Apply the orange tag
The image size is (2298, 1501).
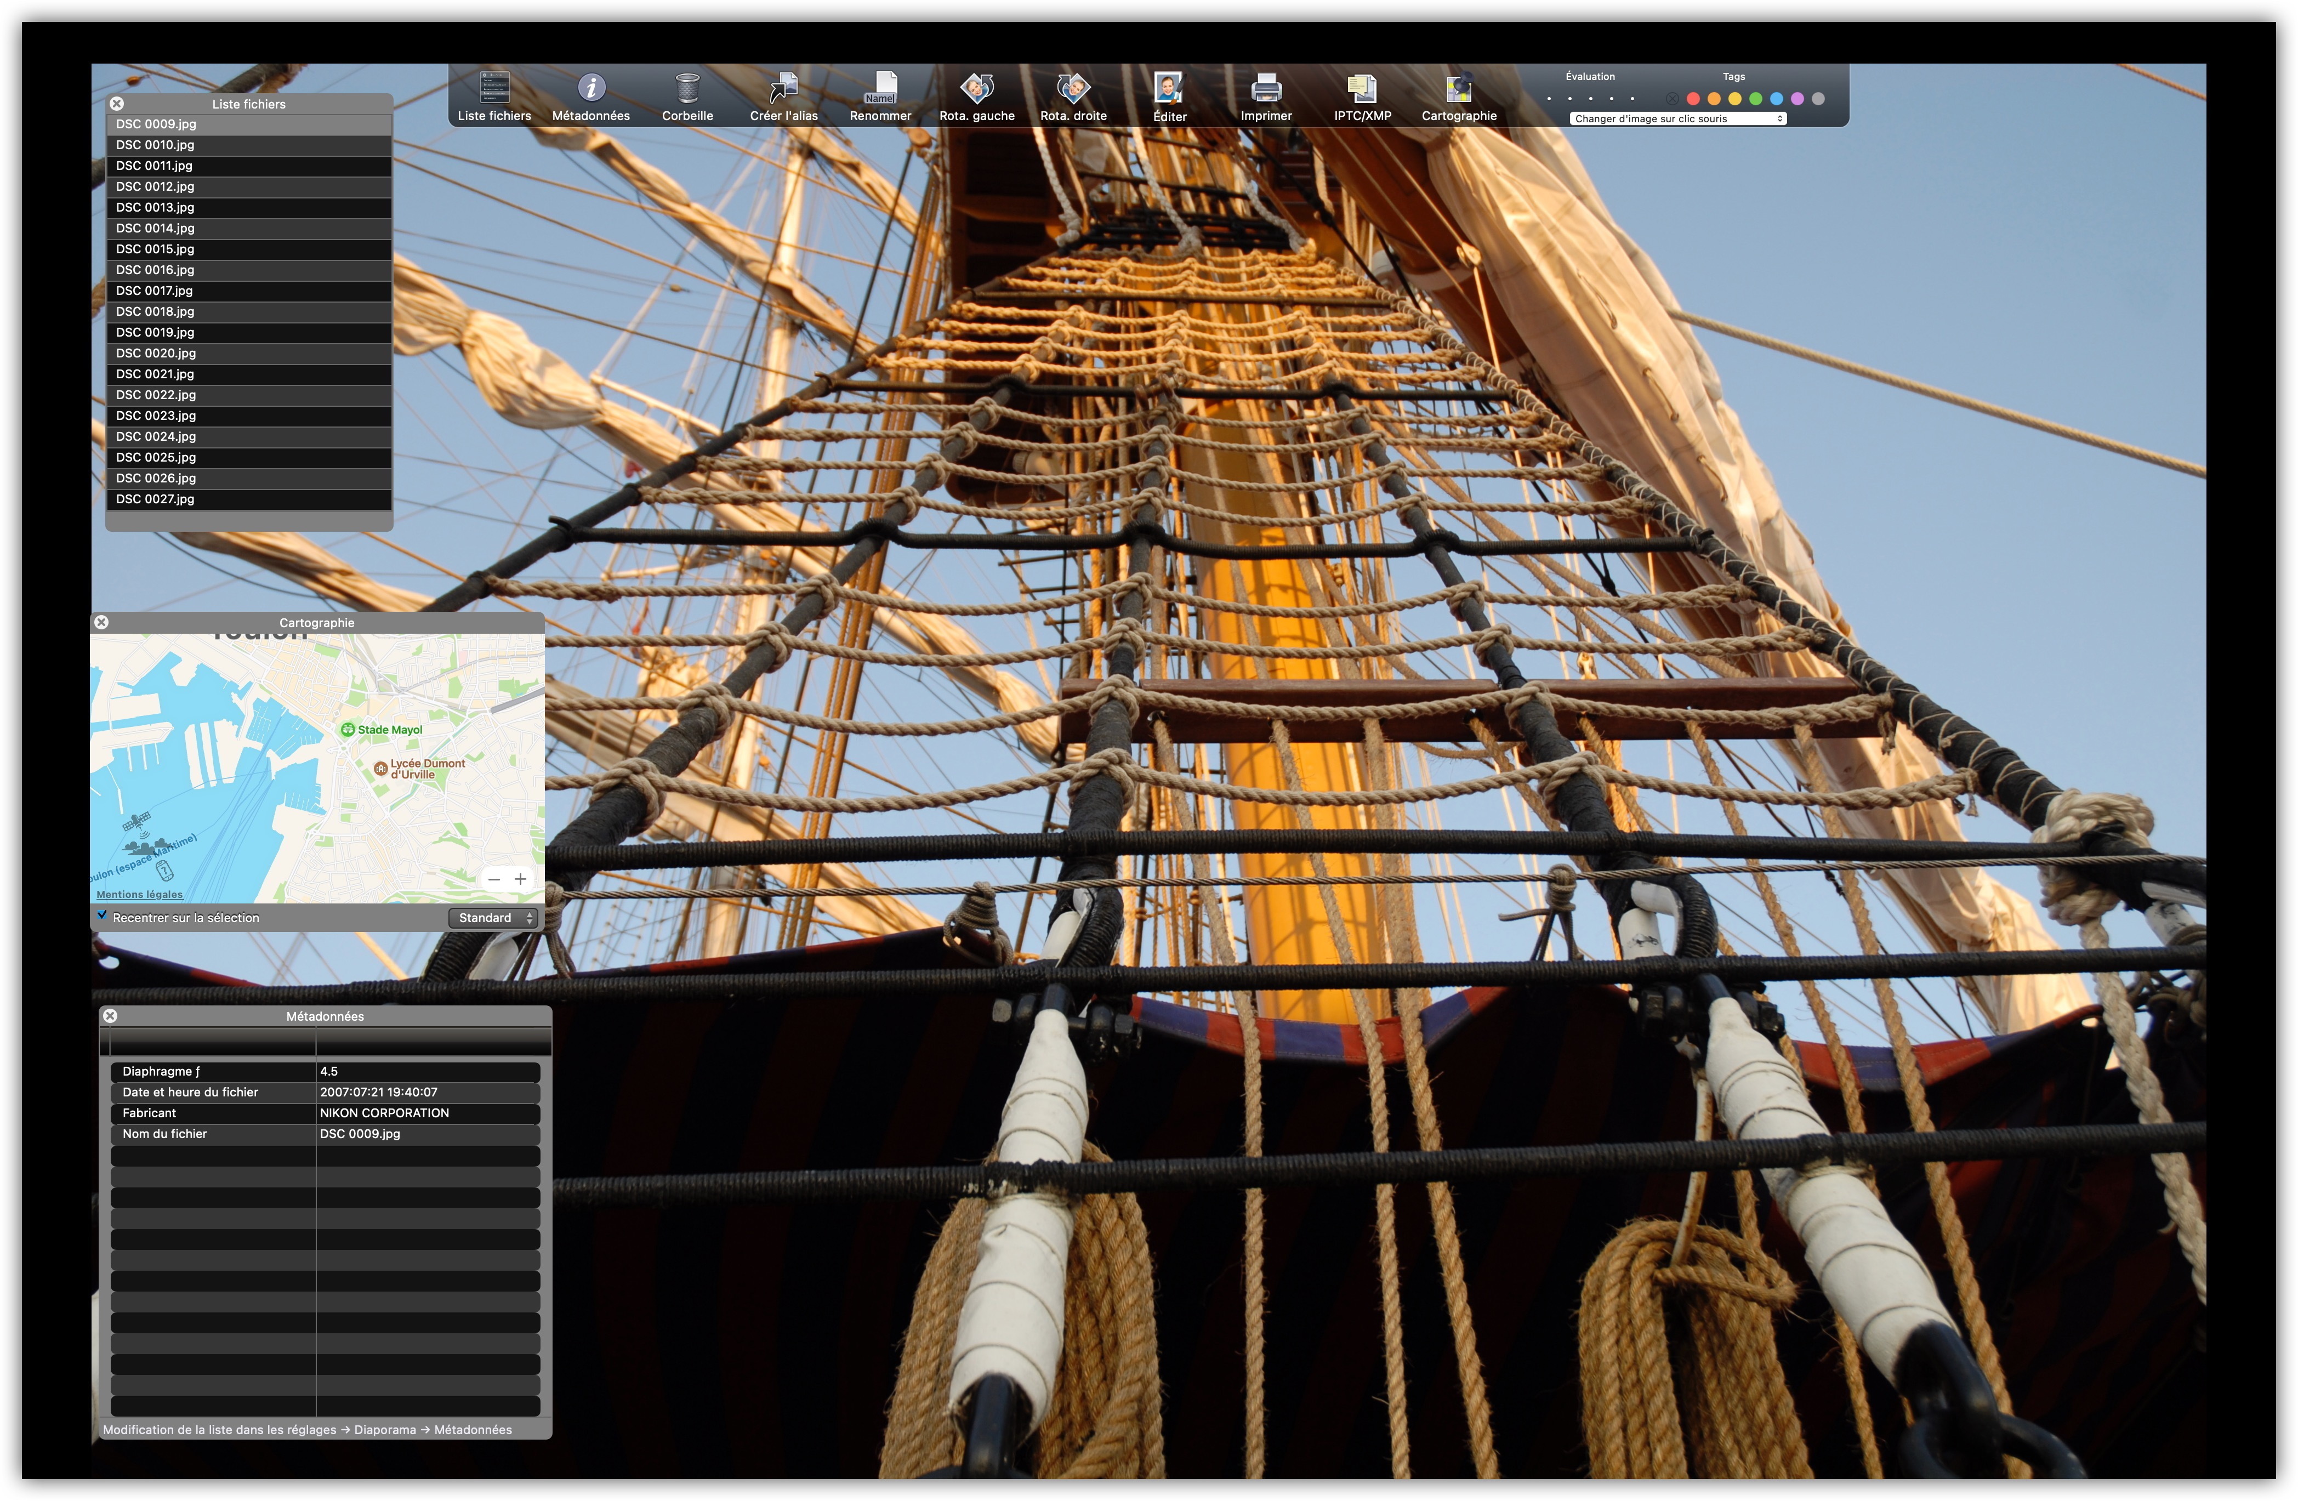click(x=1714, y=99)
